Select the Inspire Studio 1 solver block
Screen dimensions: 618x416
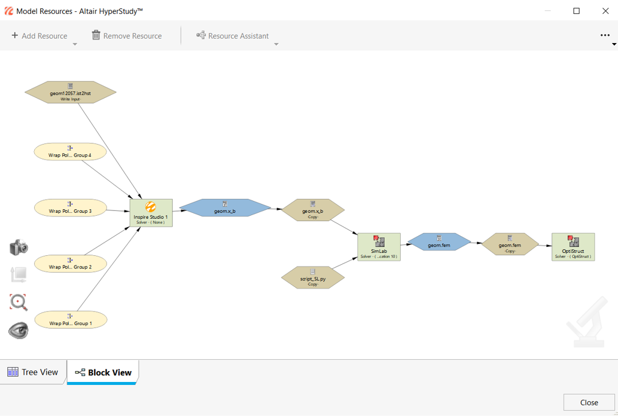tap(151, 213)
